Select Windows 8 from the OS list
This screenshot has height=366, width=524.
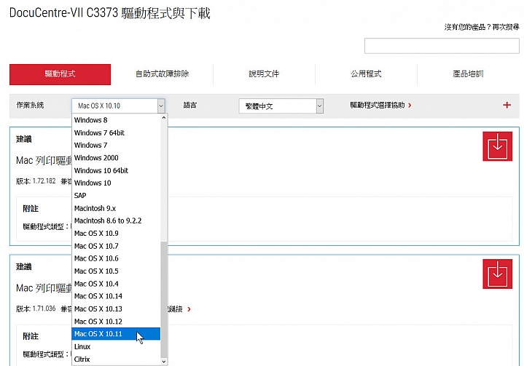coord(116,120)
